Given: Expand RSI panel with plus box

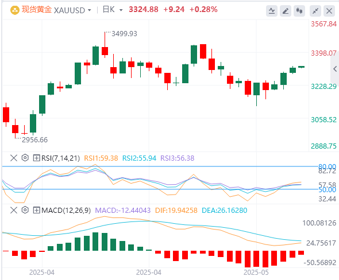Looking at the screenshot, I should tap(36, 158).
